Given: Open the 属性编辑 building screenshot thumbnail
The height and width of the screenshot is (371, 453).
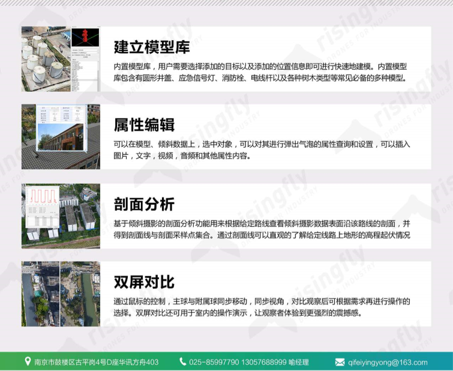Looking at the screenshot, I should 61,136.
